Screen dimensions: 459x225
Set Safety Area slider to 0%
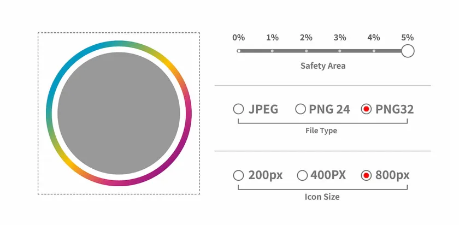239,51
